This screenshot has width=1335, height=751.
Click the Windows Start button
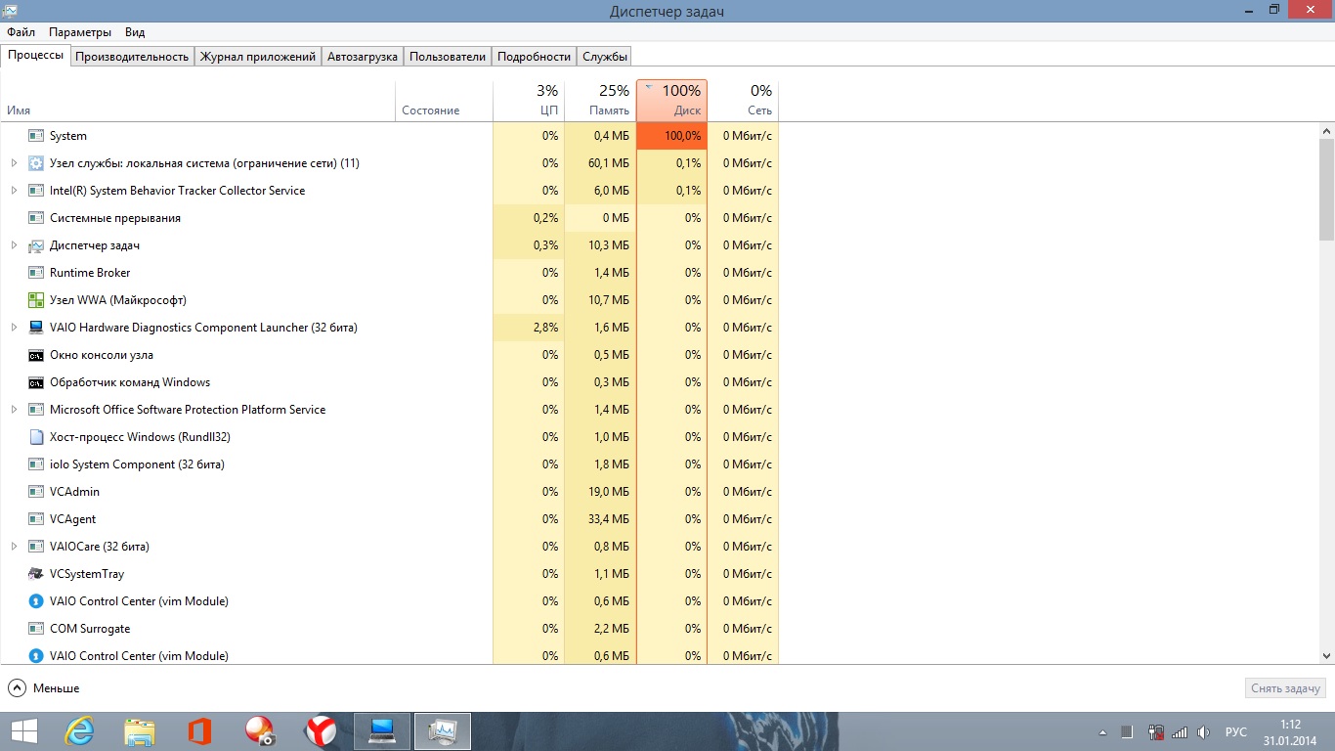[23, 731]
